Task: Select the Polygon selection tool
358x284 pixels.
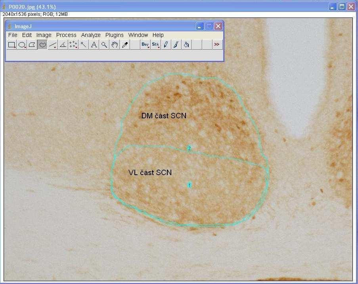Action: 32,44
